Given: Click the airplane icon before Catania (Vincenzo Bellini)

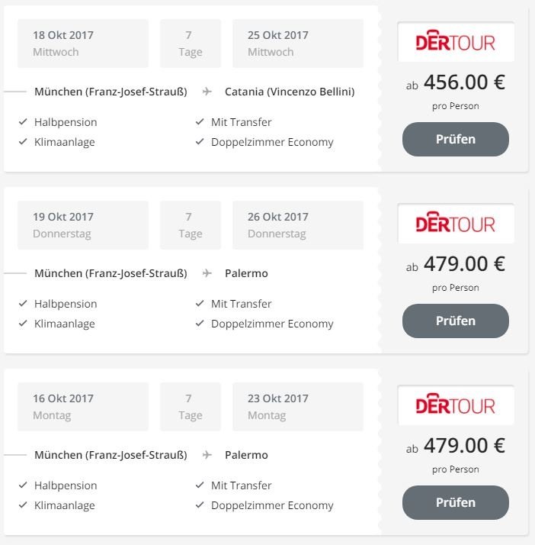Looking at the screenshot, I should (207, 92).
